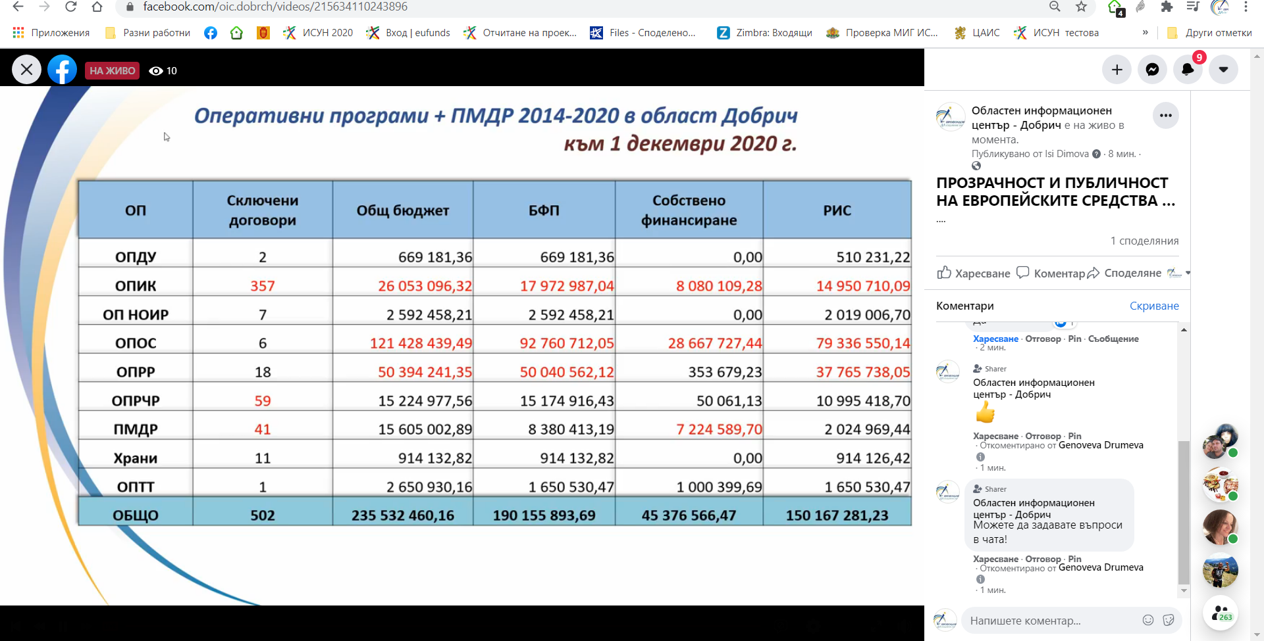1264x641 pixels.
Task: Like the Можете да задавате въпроси comment
Action: click(x=996, y=559)
